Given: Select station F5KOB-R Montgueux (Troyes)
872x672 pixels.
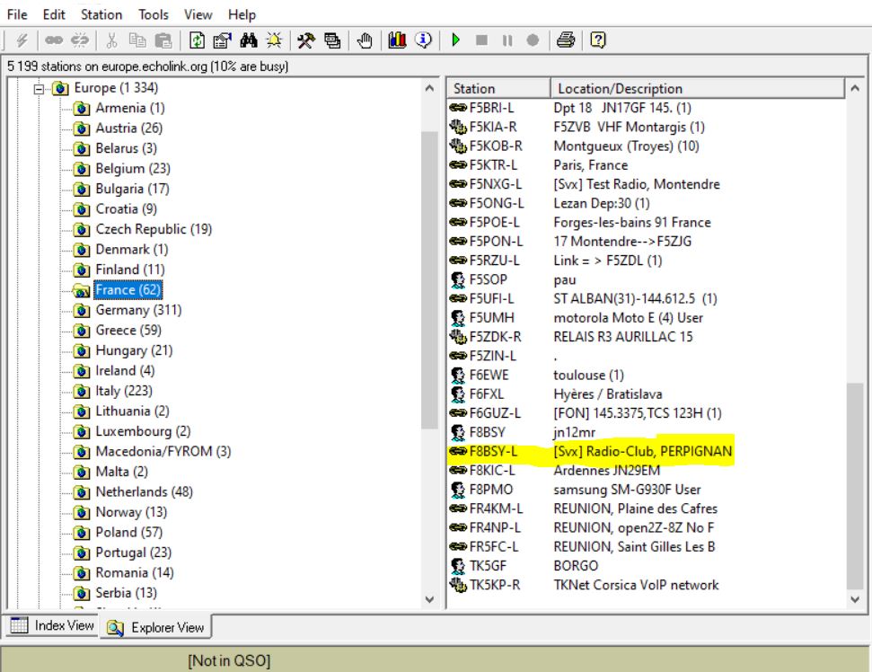Looking at the screenshot, I should pyautogui.click(x=574, y=146).
